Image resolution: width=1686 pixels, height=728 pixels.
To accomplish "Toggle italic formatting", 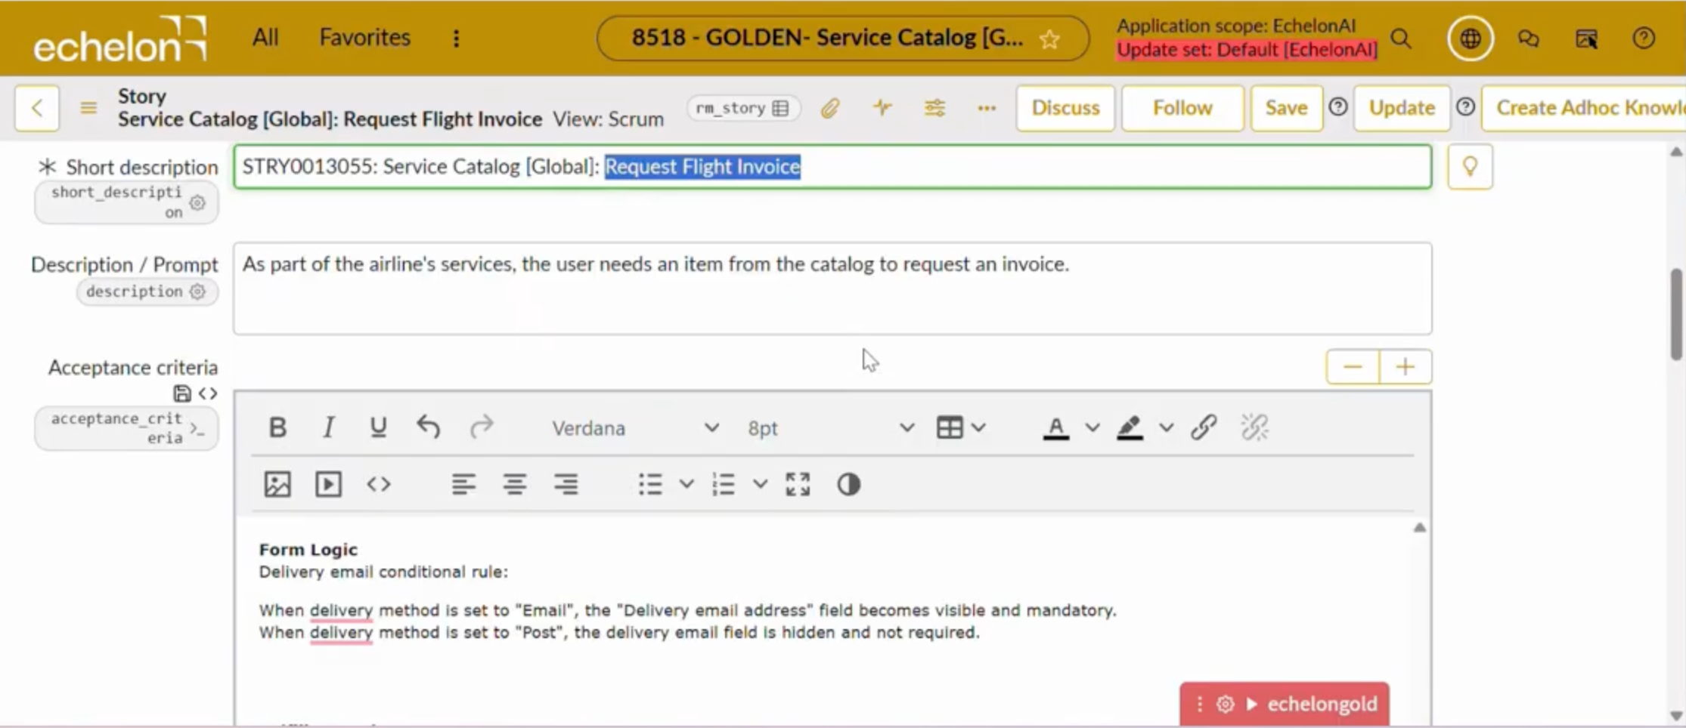I will (x=328, y=427).
